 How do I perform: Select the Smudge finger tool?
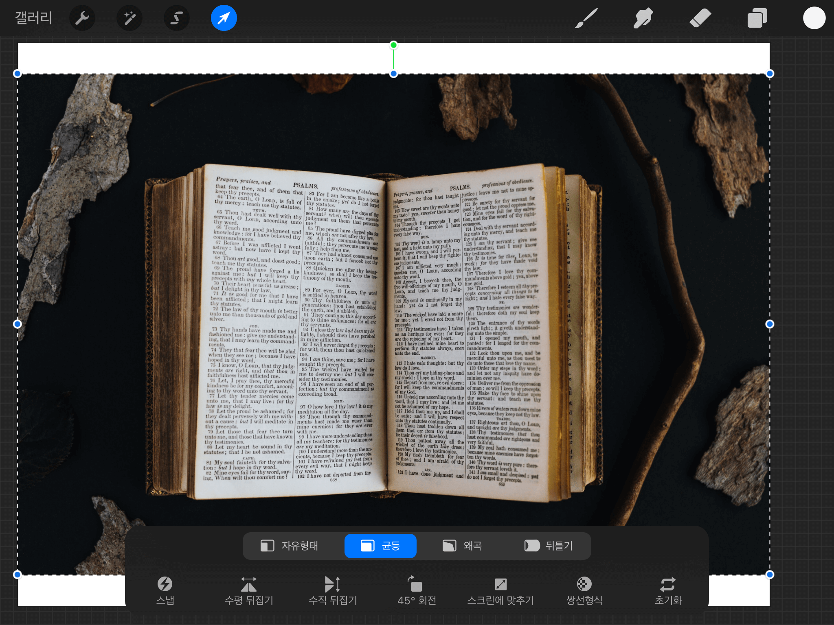tap(643, 18)
